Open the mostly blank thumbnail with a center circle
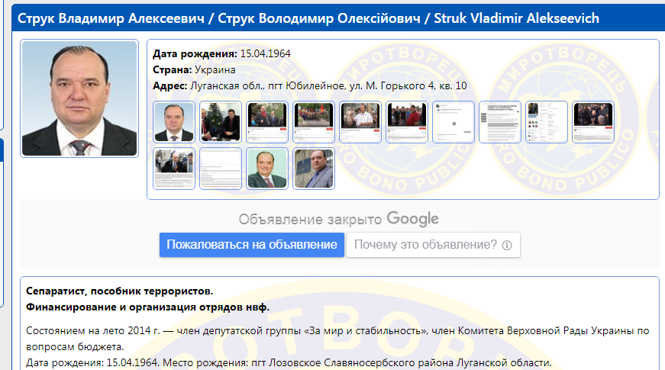Screen dimensions: 665x370 pyautogui.click(x=454, y=122)
